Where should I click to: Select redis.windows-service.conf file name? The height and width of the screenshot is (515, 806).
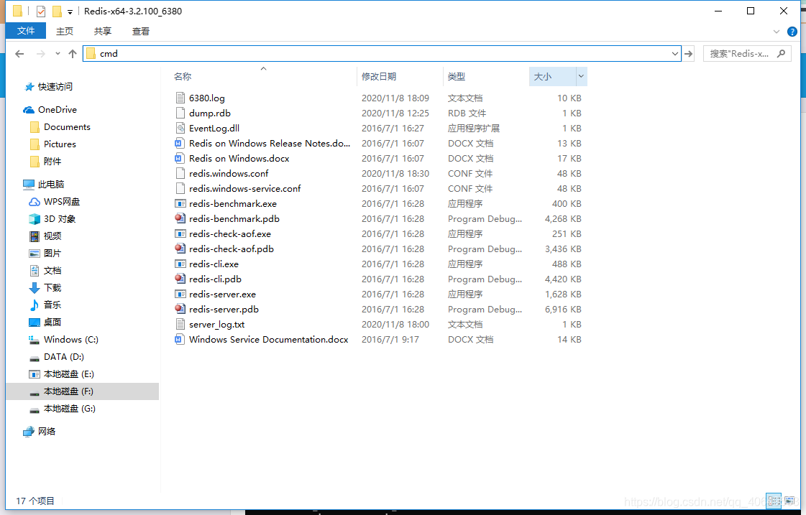point(244,188)
